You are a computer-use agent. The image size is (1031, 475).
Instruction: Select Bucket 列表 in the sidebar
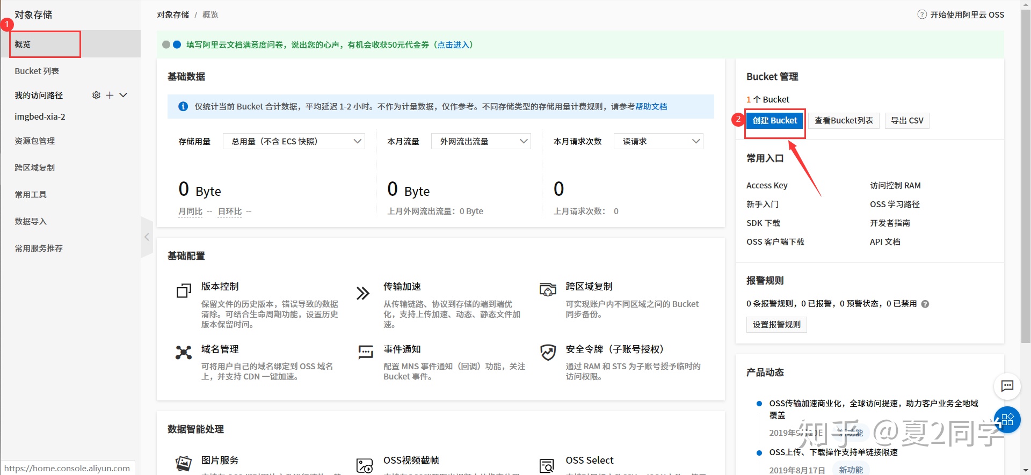(37, 71)
